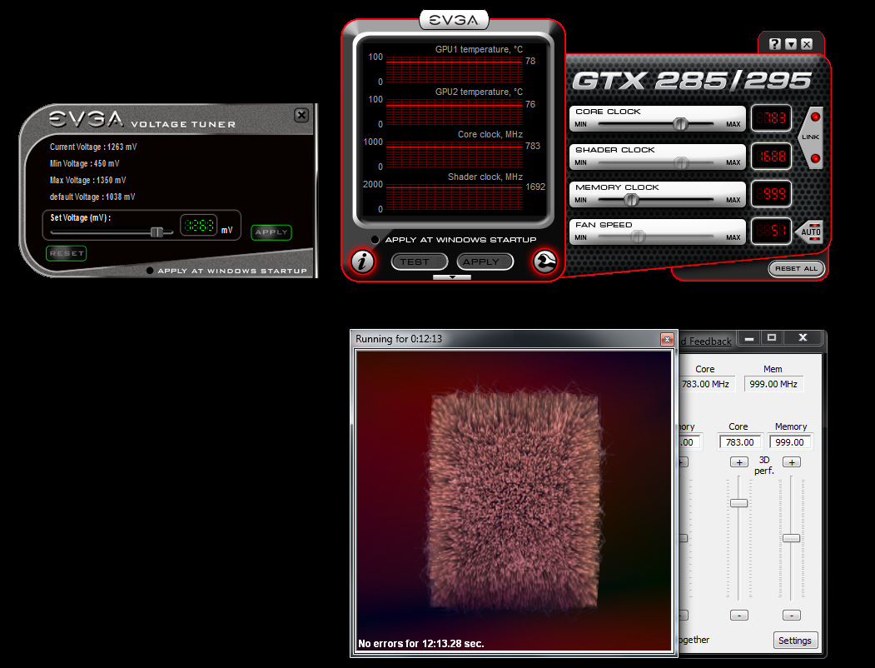Enable Apply at Windows Startup in Voltage Tuner

(x=150, y=271)
